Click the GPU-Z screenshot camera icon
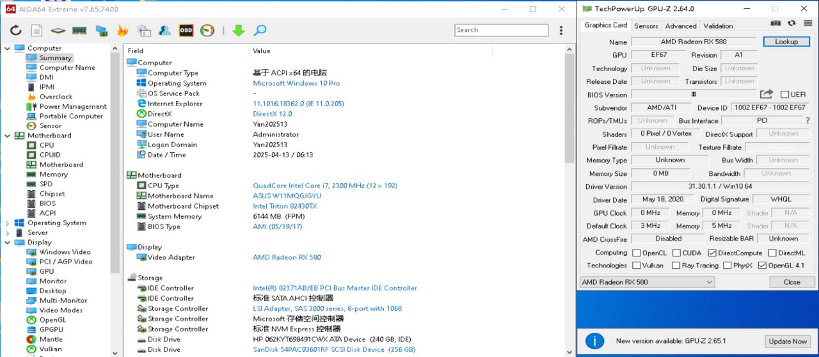The width and height of the screenshot is (819, 357). [x=775, y=23]
